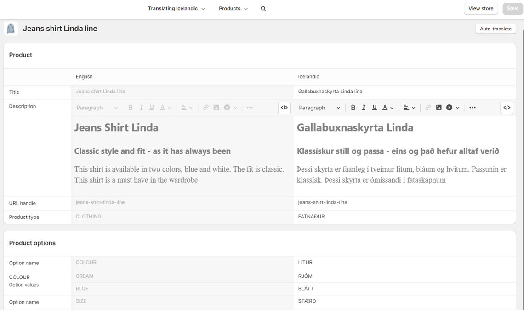Toggle Italic in the Icelandic description editor
524x310 pixels.
tap(364, 108)
